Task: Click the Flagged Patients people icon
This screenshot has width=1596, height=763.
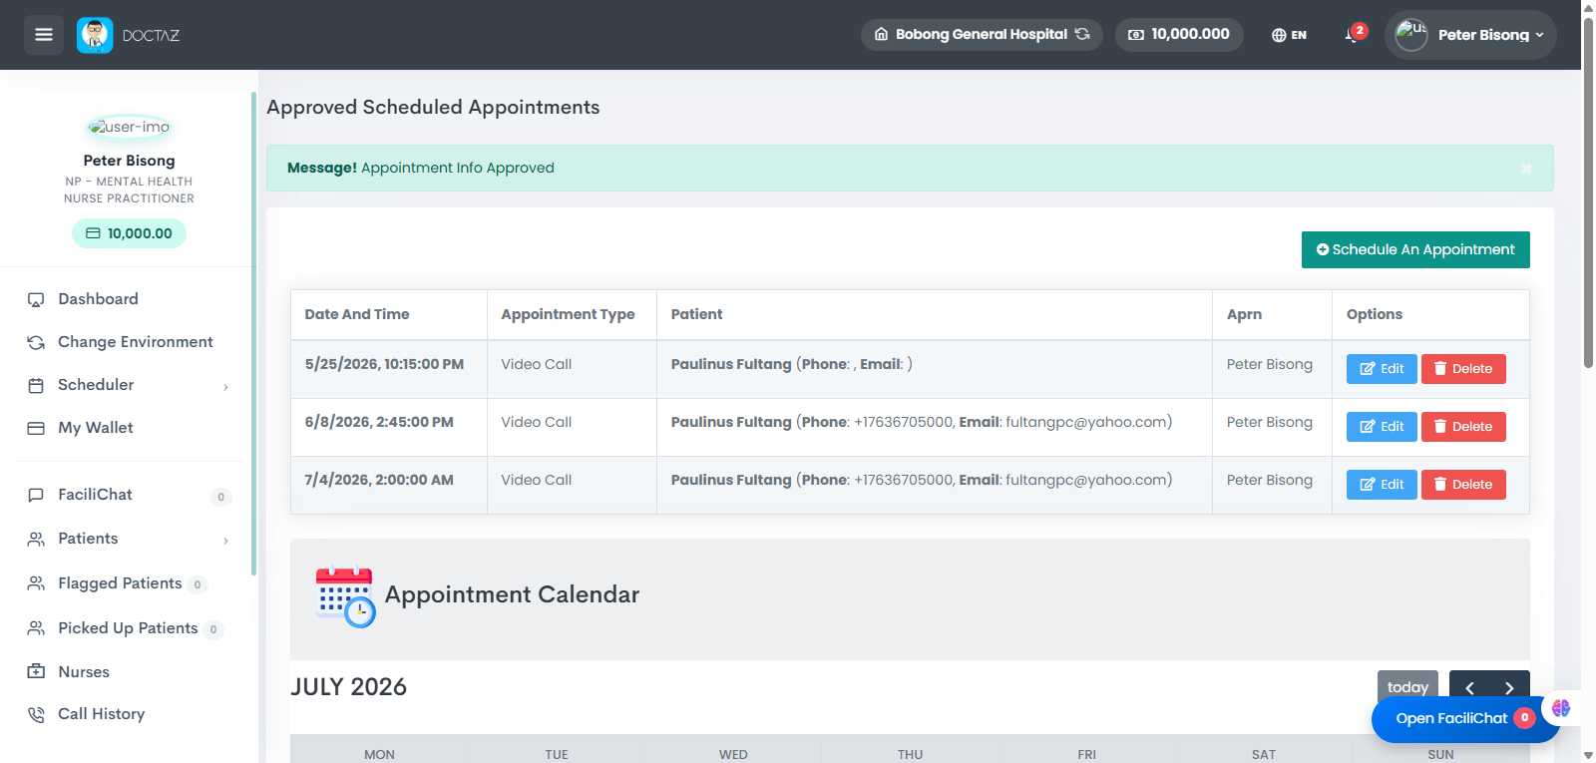Action: [x=36, y=583]
